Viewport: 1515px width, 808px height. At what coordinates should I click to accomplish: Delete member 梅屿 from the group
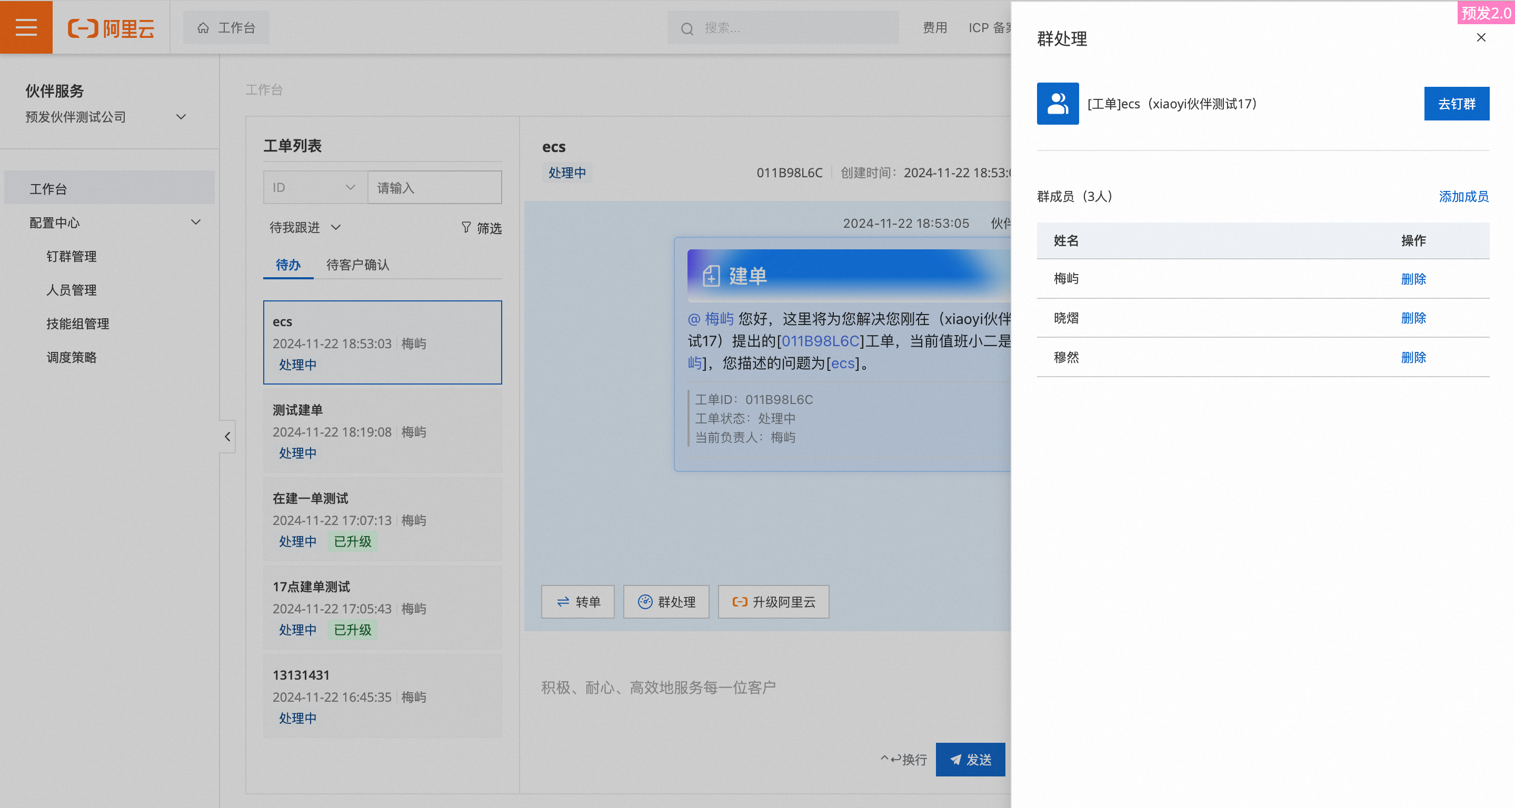(1413, 279)
